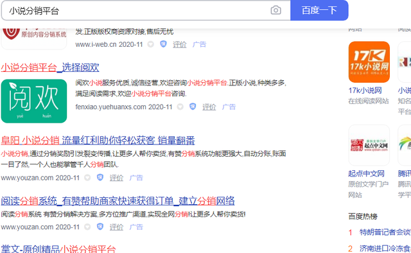This screenshot has width=411, height=253.
Task: Click the camera image search icon
Action: pos(275,10)
